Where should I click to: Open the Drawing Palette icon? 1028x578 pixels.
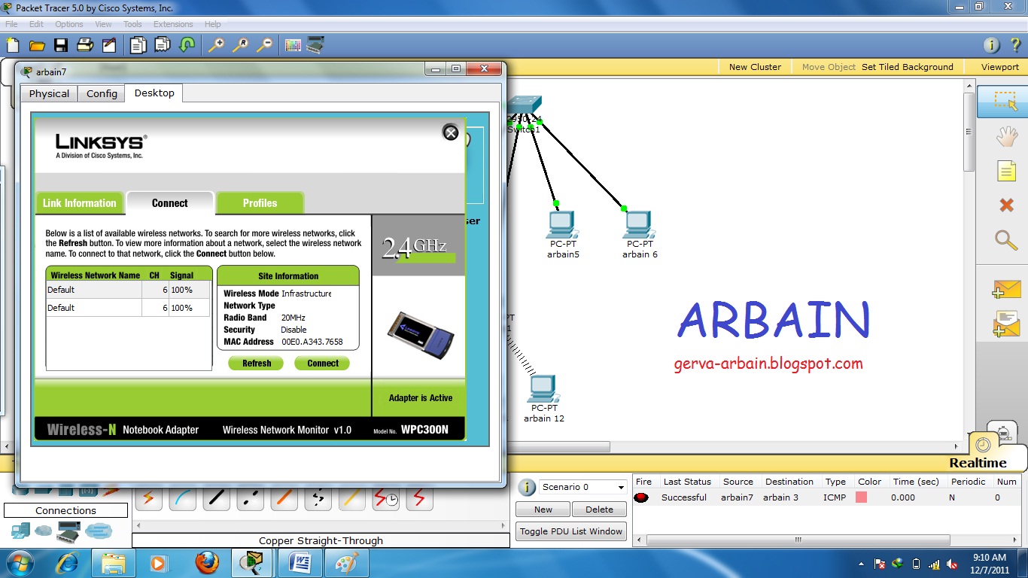point(293,45)
